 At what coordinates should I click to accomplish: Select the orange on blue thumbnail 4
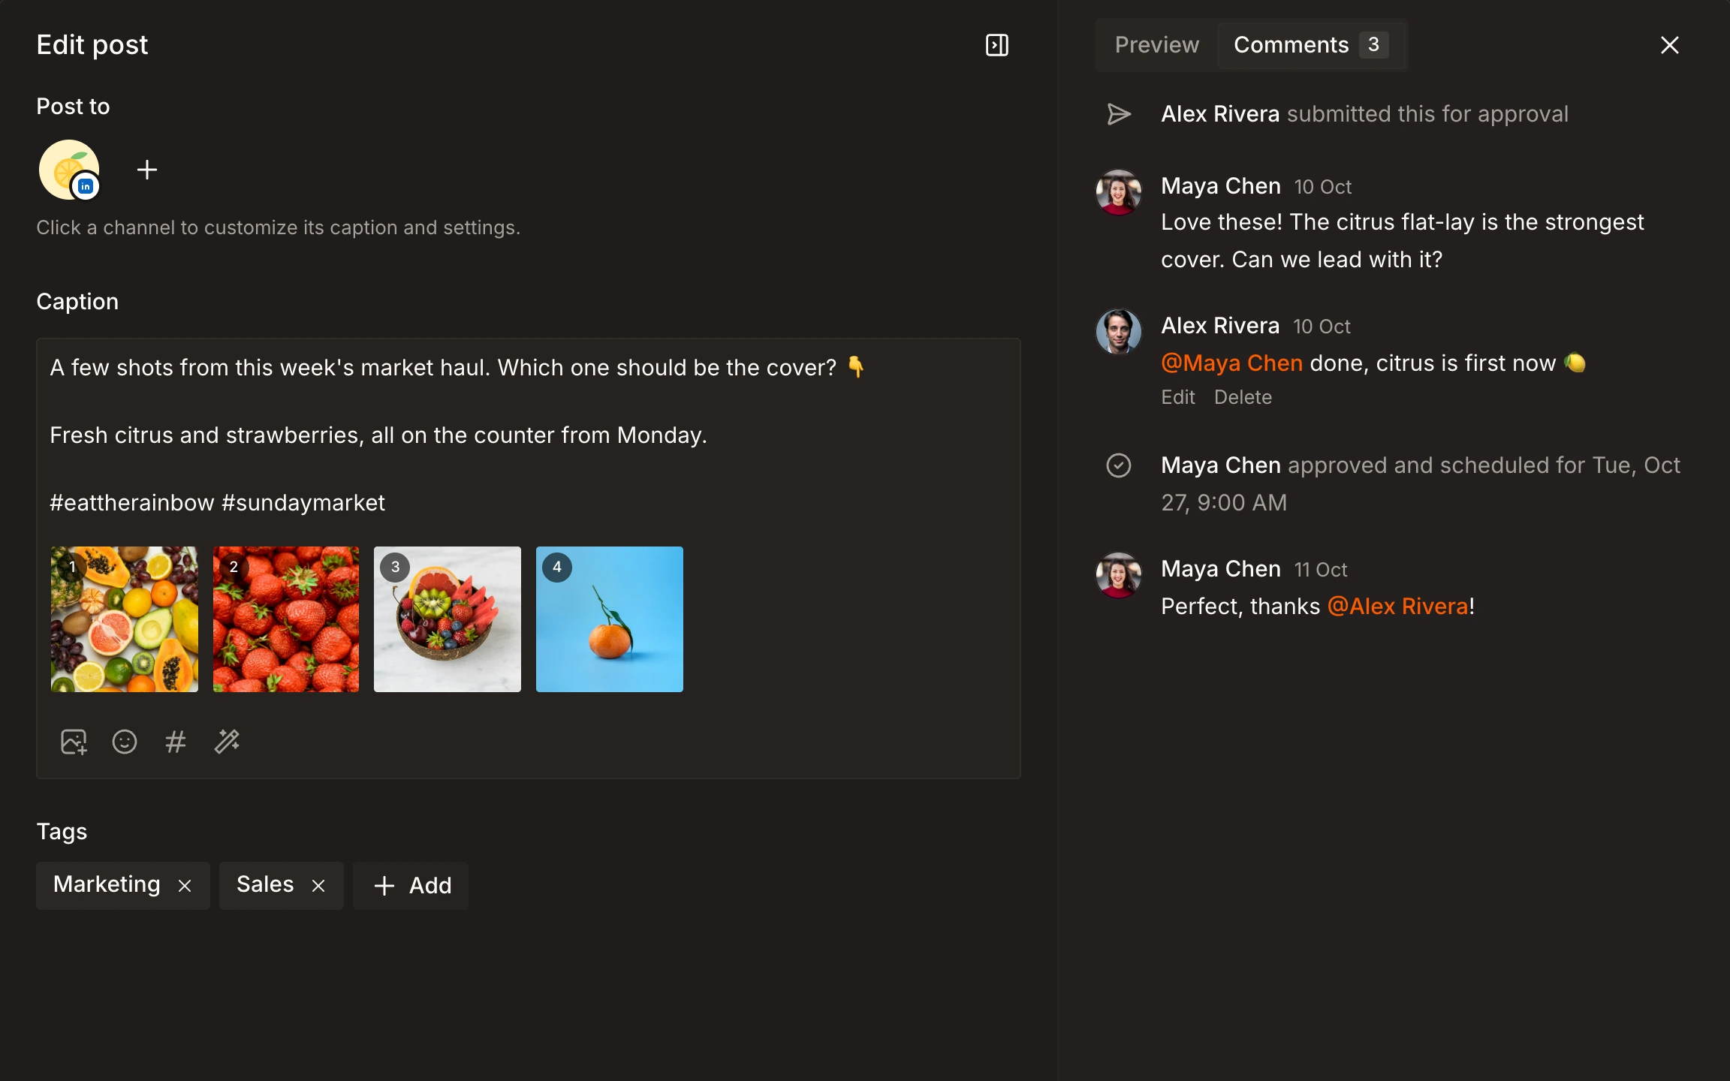[610, 619]
